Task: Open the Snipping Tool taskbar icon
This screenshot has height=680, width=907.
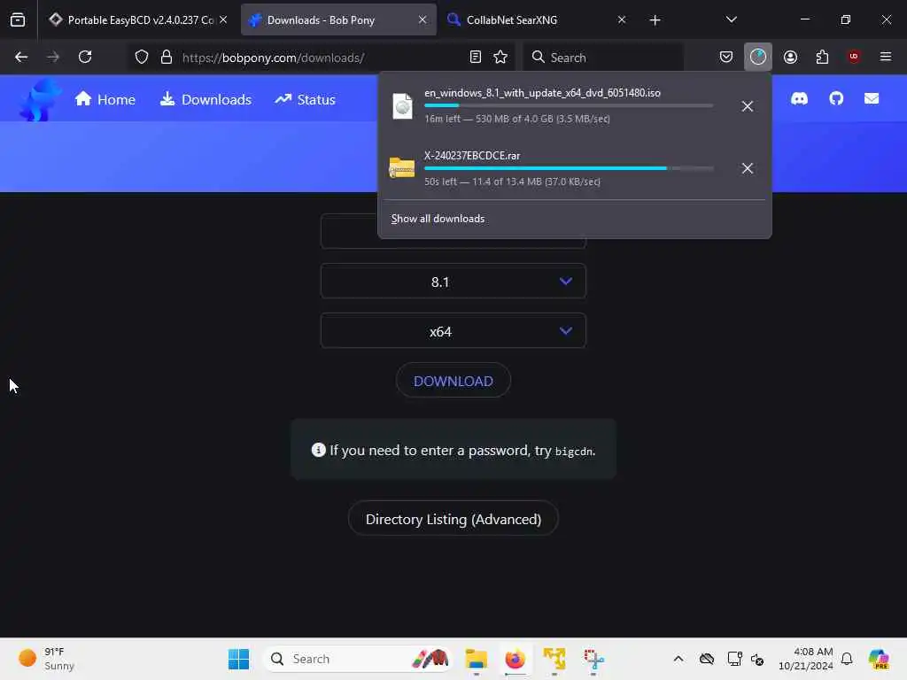Action: click(593, 659)
